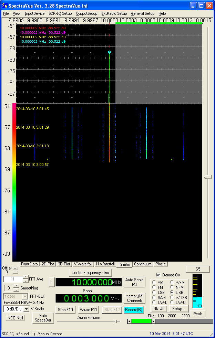Viewport: 215px width, 338px height.
Task: Open the ExtRadio Setup menu
Action: click(114, 13)
